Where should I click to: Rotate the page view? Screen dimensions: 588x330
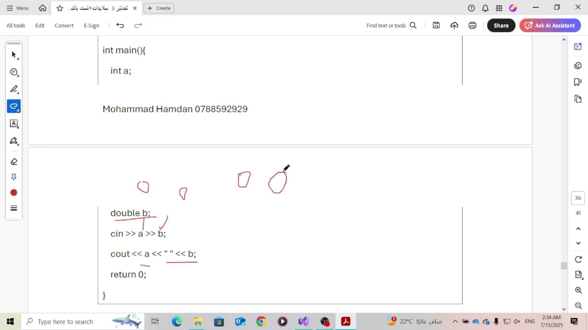click(x=578, y=259)
